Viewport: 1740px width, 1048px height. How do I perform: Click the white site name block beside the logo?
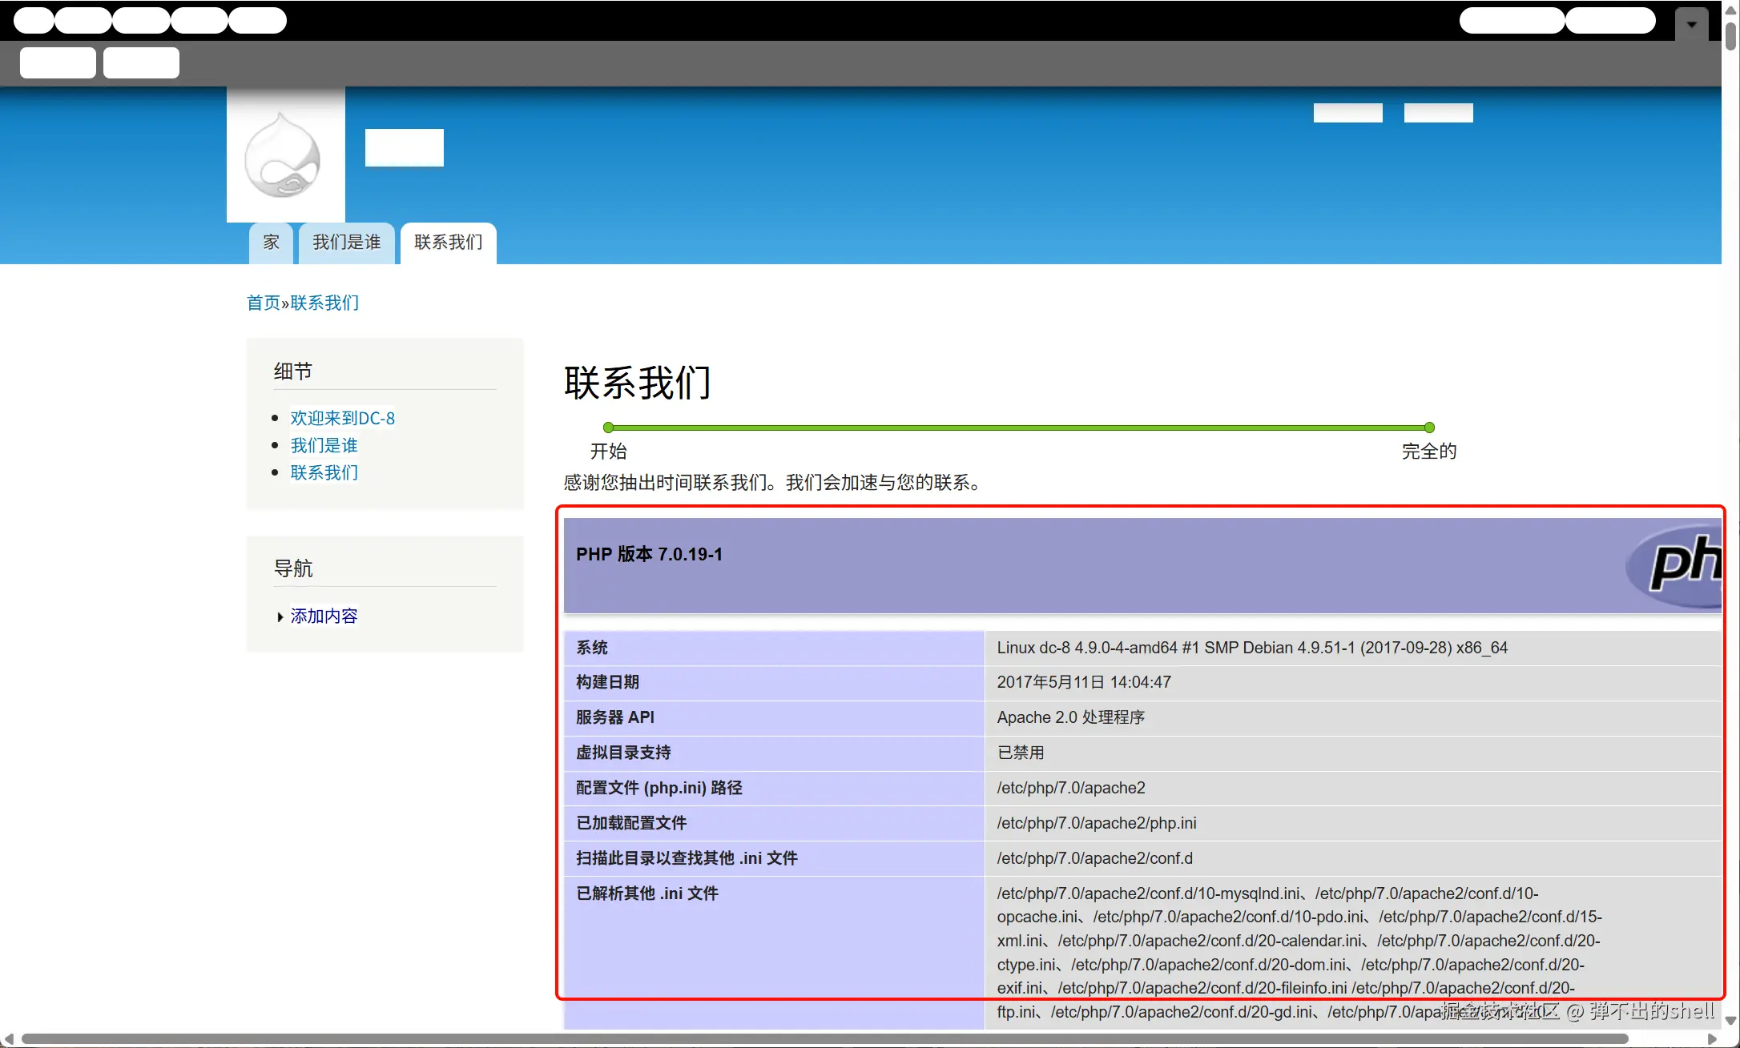[x=404, y=147]
